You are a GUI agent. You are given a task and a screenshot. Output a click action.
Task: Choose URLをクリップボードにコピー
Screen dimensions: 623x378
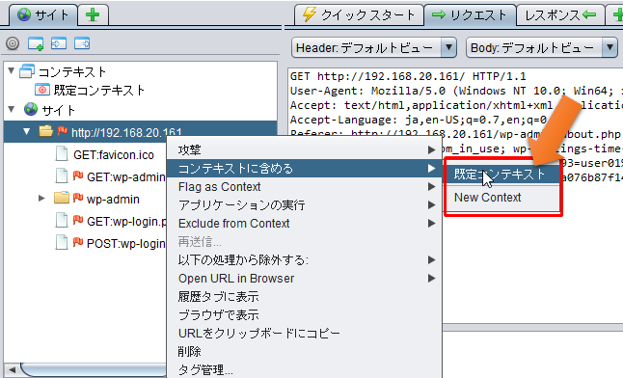tap(305, 333)
